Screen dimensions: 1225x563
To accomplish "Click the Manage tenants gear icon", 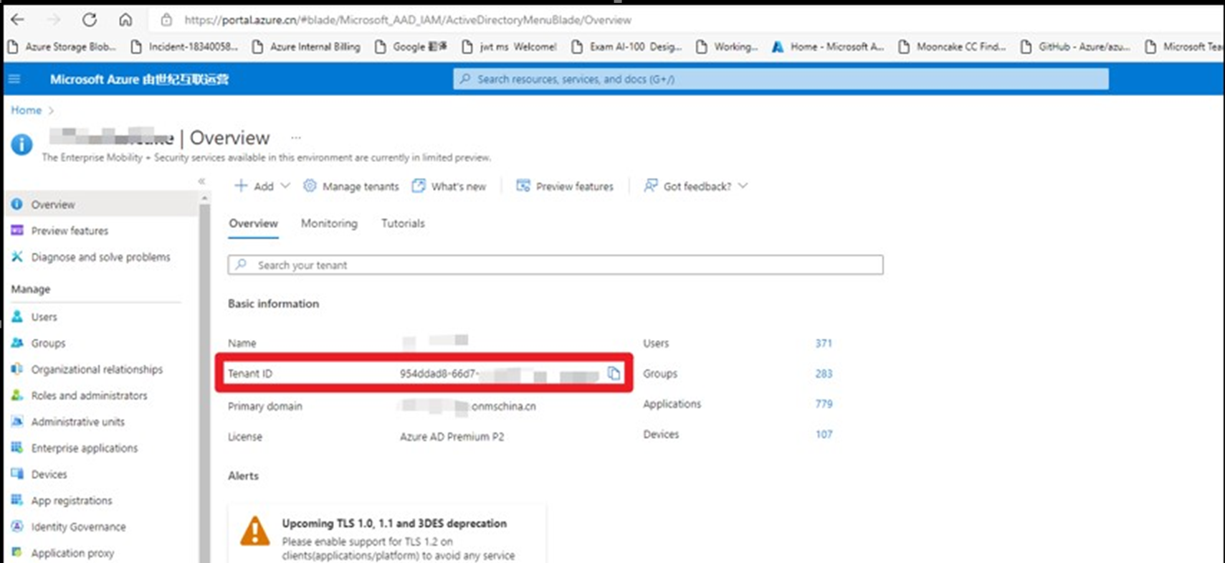I will pos(310,186).
